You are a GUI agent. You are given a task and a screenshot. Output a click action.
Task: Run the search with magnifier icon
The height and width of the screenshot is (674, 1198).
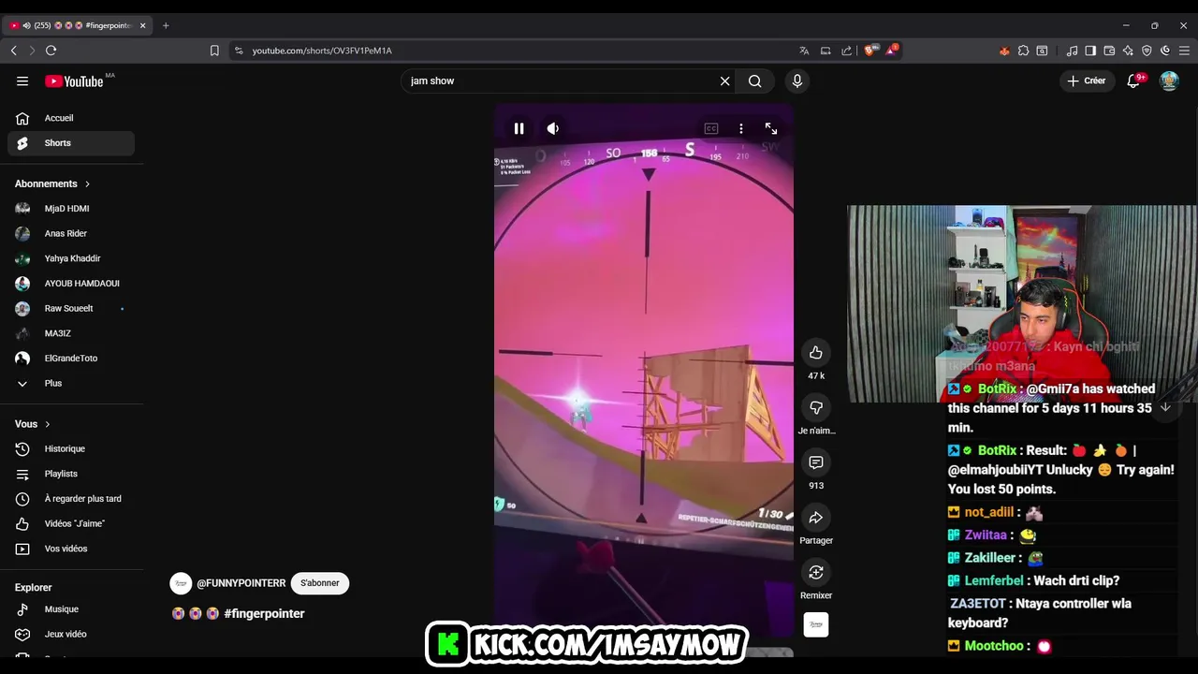tap(754, 81)
